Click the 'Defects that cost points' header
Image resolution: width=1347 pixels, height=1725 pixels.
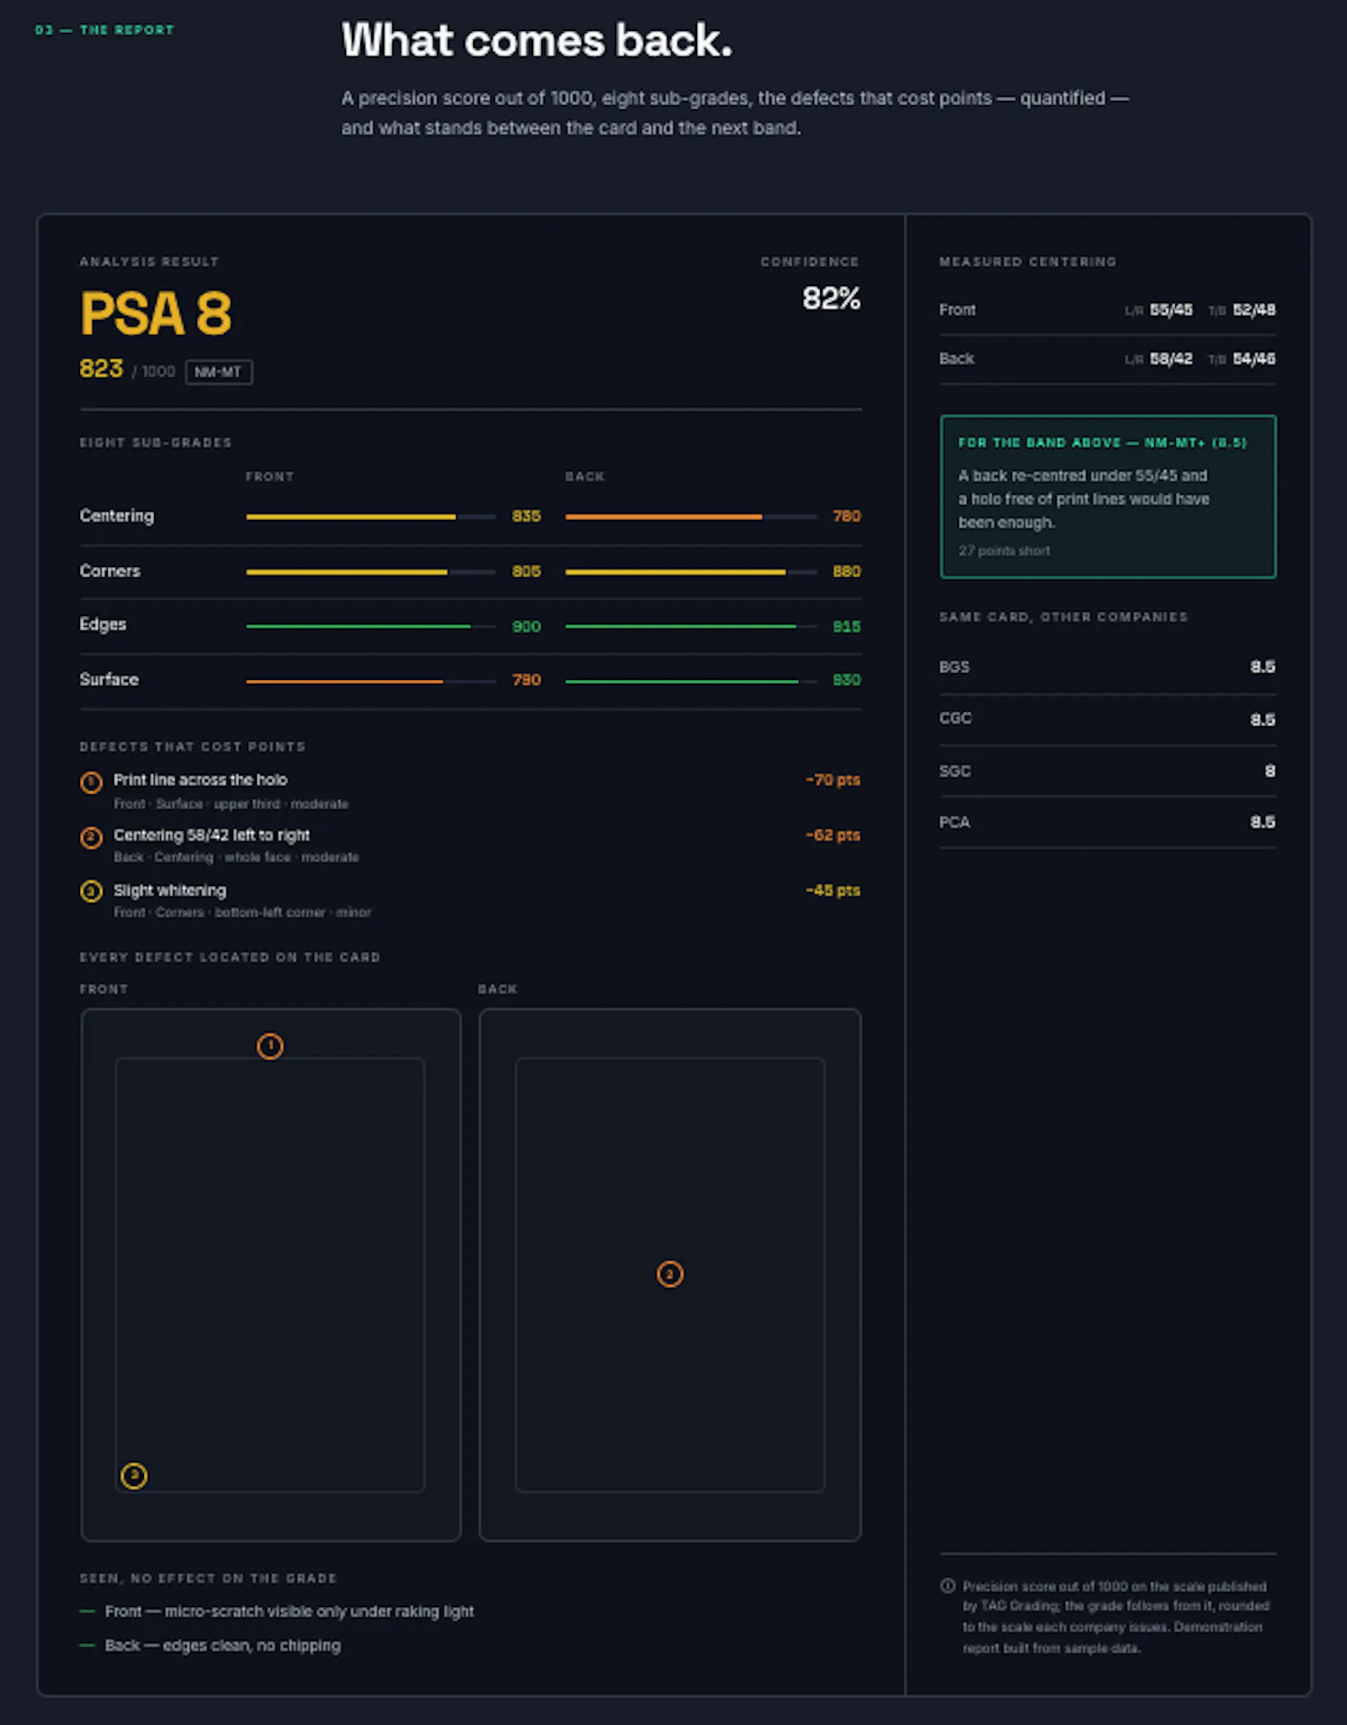point(192,746)
